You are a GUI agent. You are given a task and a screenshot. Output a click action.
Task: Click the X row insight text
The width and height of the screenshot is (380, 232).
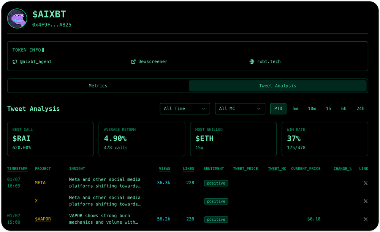tap(105, 201)
